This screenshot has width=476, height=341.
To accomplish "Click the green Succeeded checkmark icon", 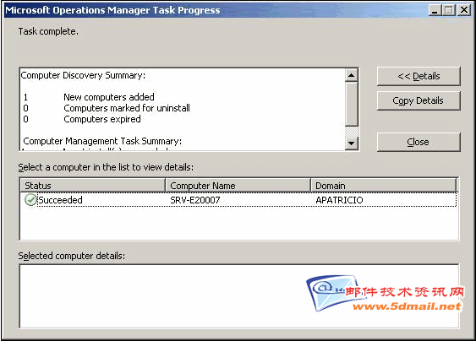I will click(x=30, y=200).
